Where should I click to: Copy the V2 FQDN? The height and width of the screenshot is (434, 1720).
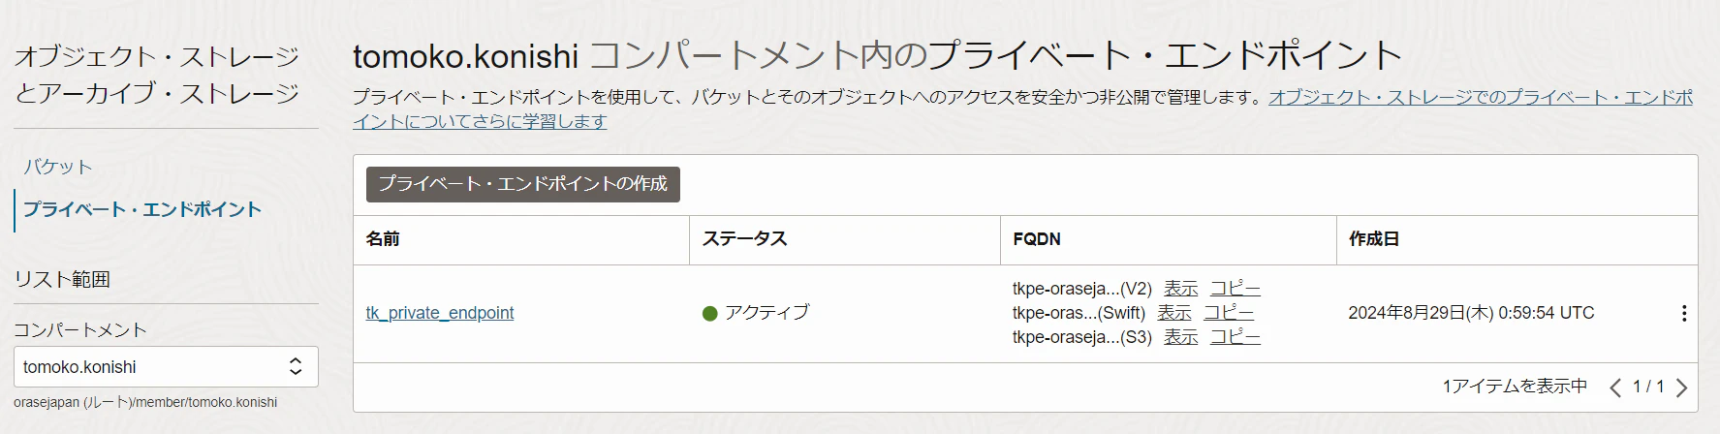coord(1235,289)
